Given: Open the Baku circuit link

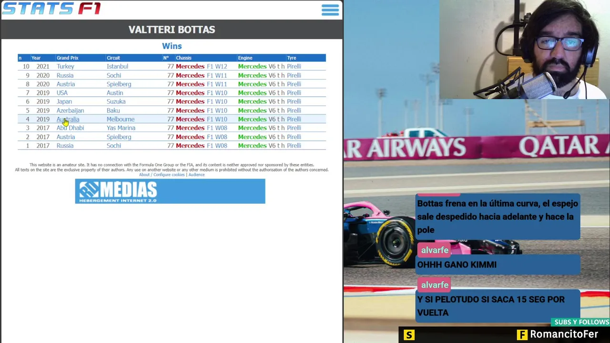Looking at the screenshot, I should 113,111.
